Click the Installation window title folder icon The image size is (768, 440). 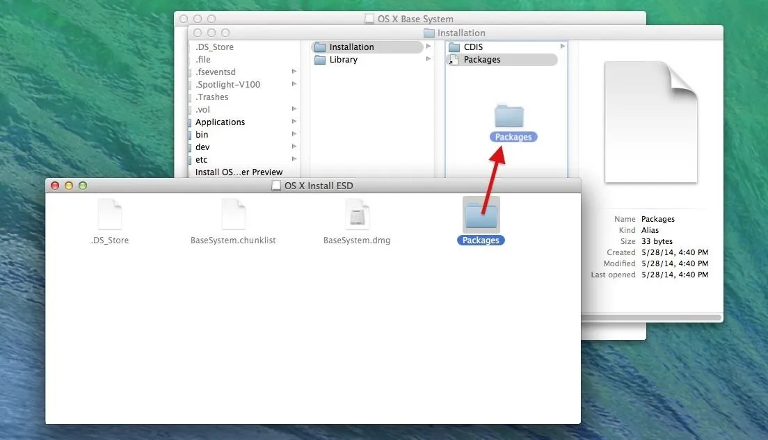429,33
